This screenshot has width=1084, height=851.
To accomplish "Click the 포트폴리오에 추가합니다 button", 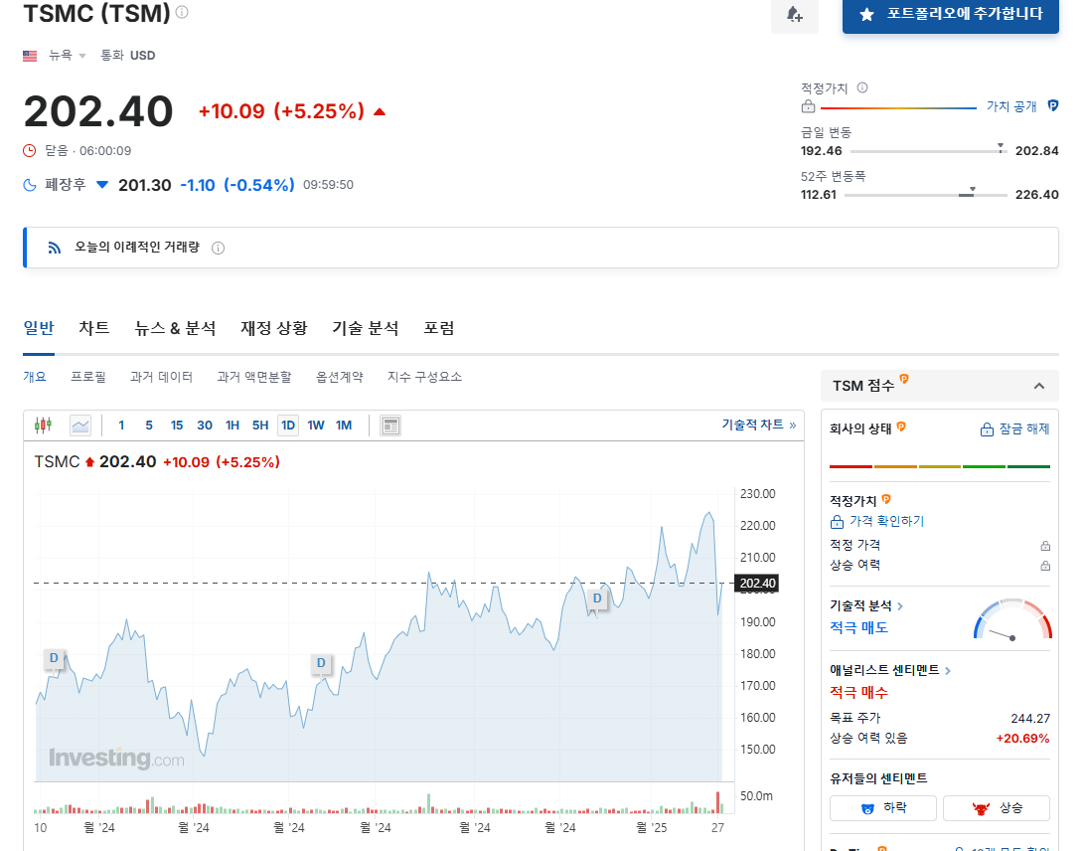I will [950, 16].
